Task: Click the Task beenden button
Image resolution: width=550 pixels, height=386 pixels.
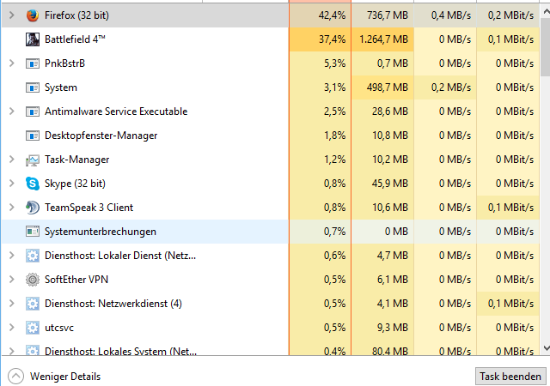Action: [x=510, y=377]
